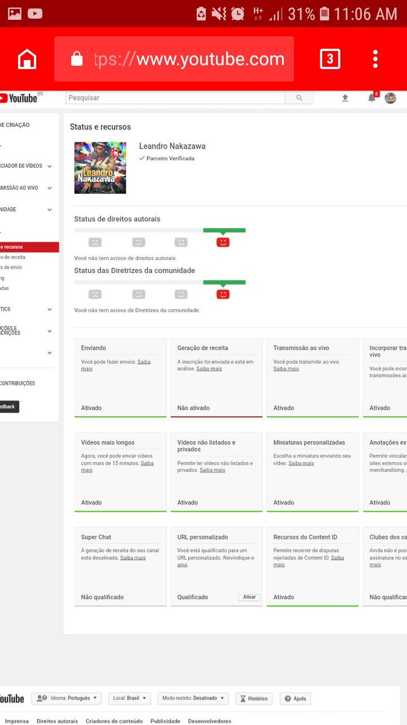
Task: Tap the YouTube notification icon in status bar
Action: 35,13
